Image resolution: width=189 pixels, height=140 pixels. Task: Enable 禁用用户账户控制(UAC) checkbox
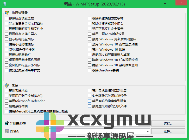(x=6, y=96)
